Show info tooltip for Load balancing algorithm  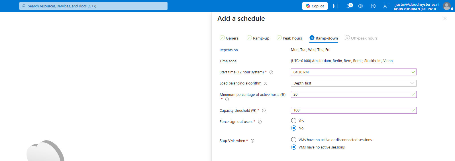[x=266, y=83]
